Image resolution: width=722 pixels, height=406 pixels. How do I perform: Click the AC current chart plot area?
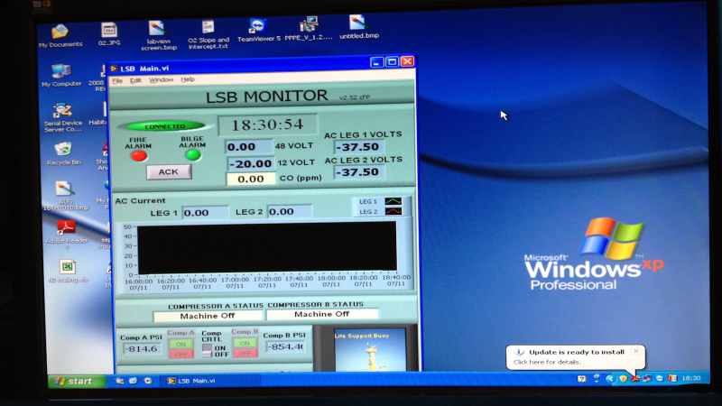[267, 247]
